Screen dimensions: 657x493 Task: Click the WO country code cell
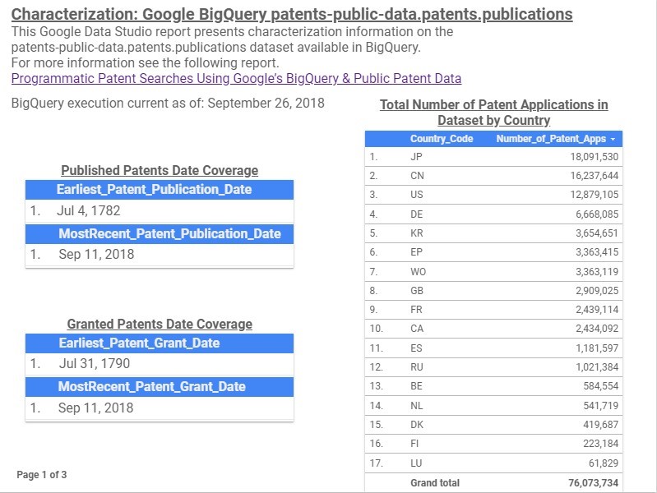(419, 271)
